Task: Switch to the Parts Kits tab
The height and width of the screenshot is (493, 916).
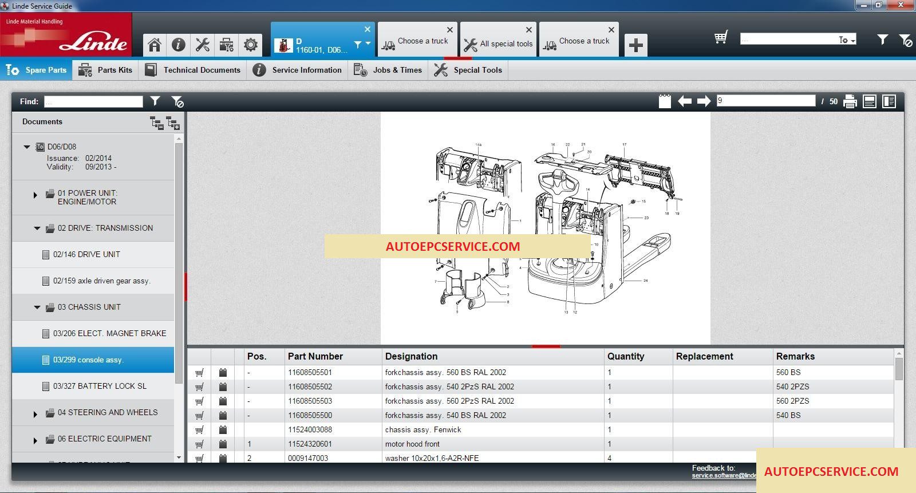Action: [x=105, y=70]
